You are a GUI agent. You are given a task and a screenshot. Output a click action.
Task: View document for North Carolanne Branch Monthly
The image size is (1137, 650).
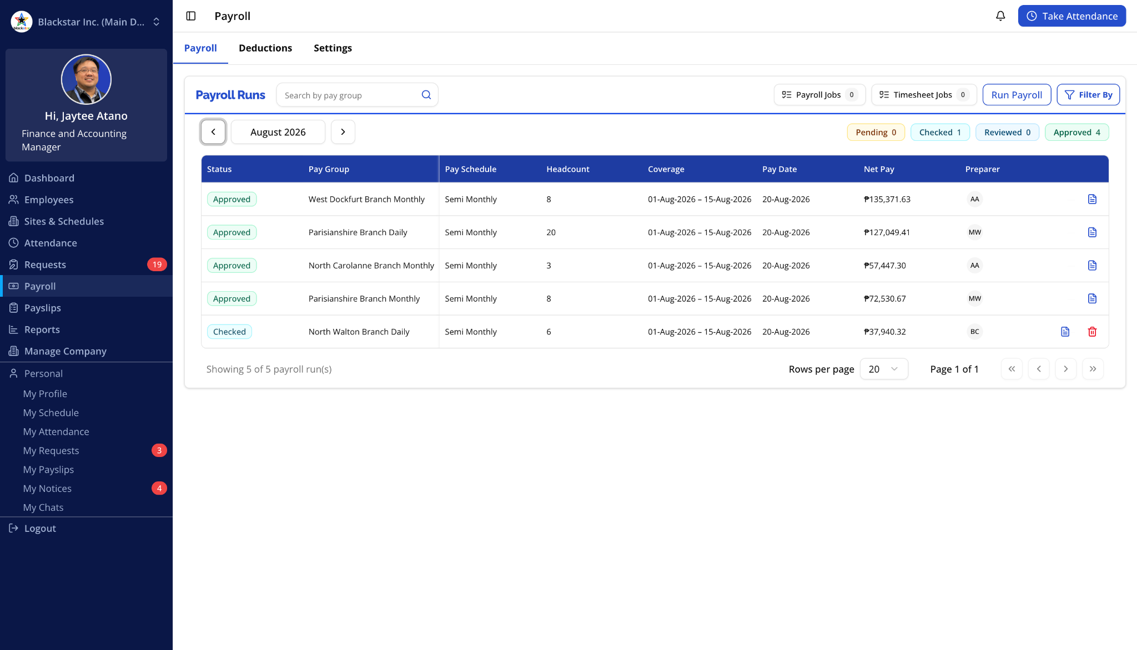tap(1092, 266)
